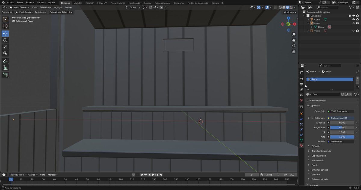This screenshot has height=190, width=361.
Task: Hide the outer Plano object via its eye icon
Action: tap(353, 23)
